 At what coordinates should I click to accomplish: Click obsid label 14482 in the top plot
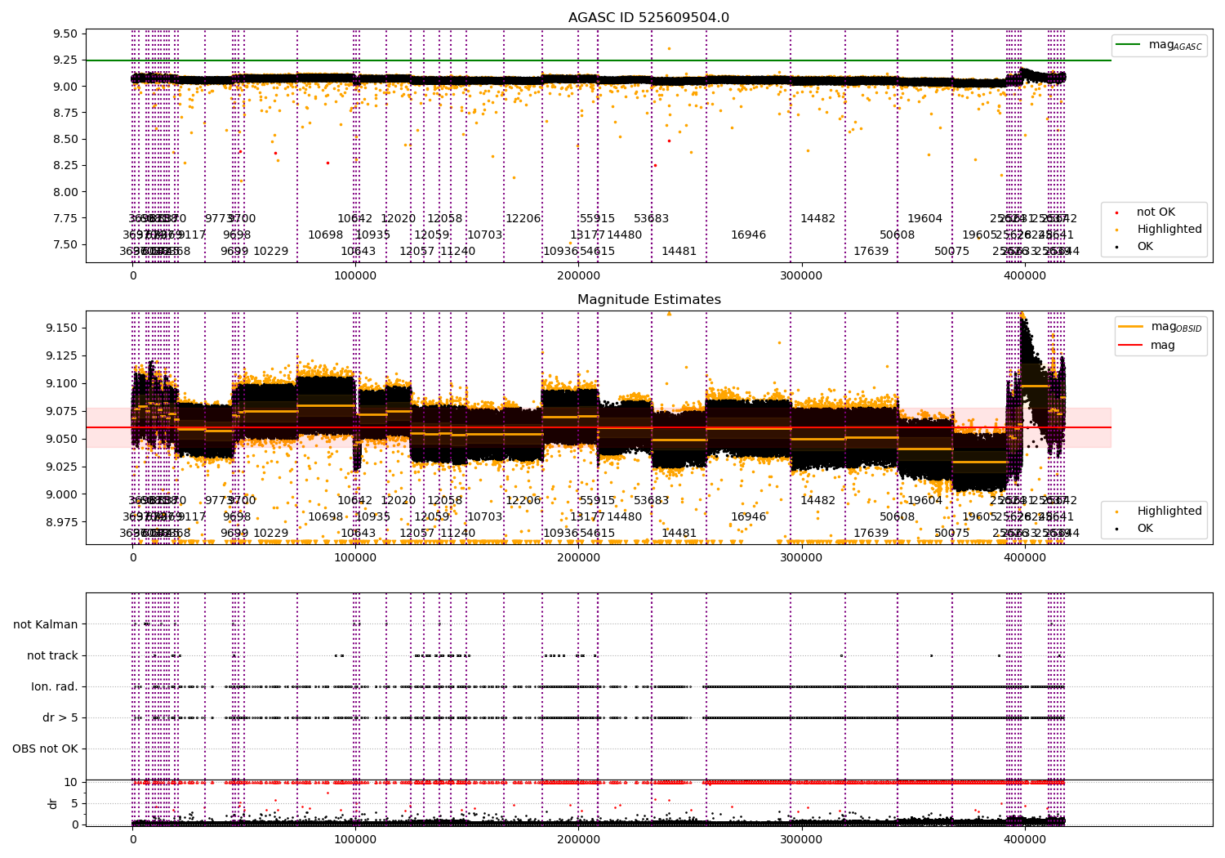(x=817, y=219)
